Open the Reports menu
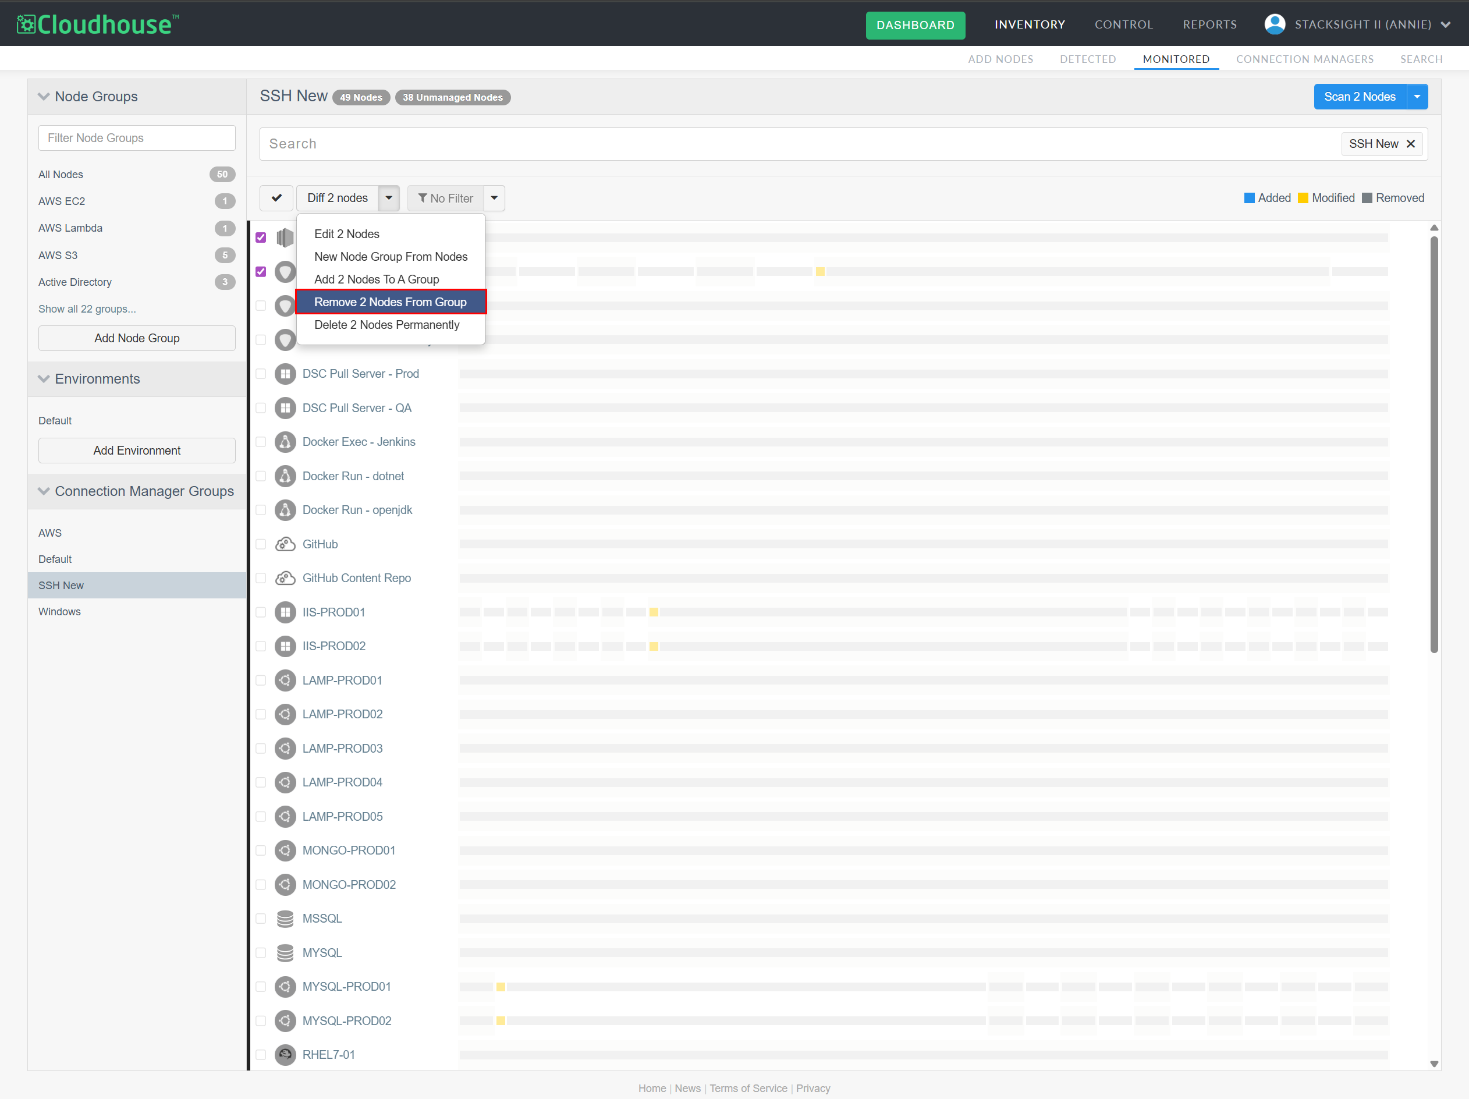This screenshot has height=1099, width=1469. pos(1209,24)
